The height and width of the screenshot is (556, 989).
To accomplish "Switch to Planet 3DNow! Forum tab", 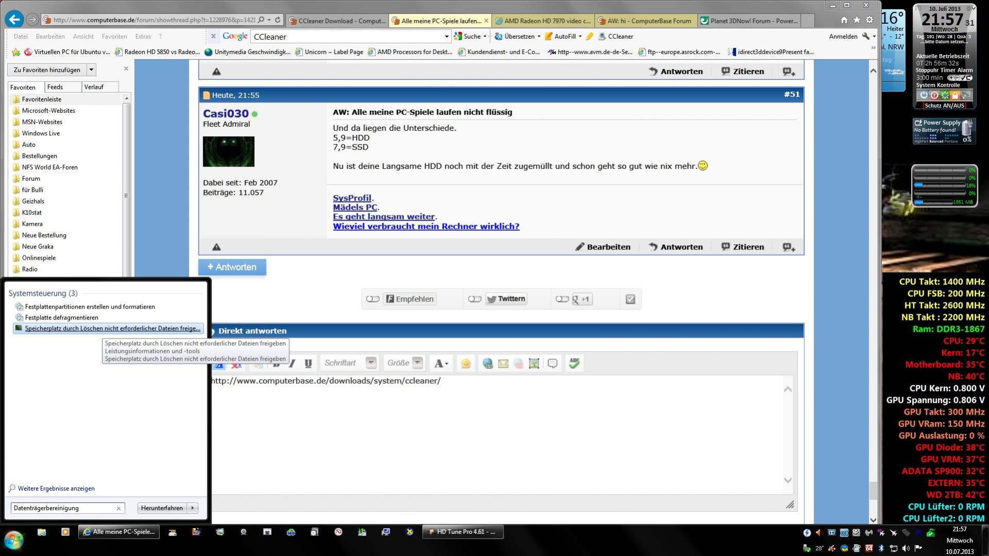I will point(749,21).
